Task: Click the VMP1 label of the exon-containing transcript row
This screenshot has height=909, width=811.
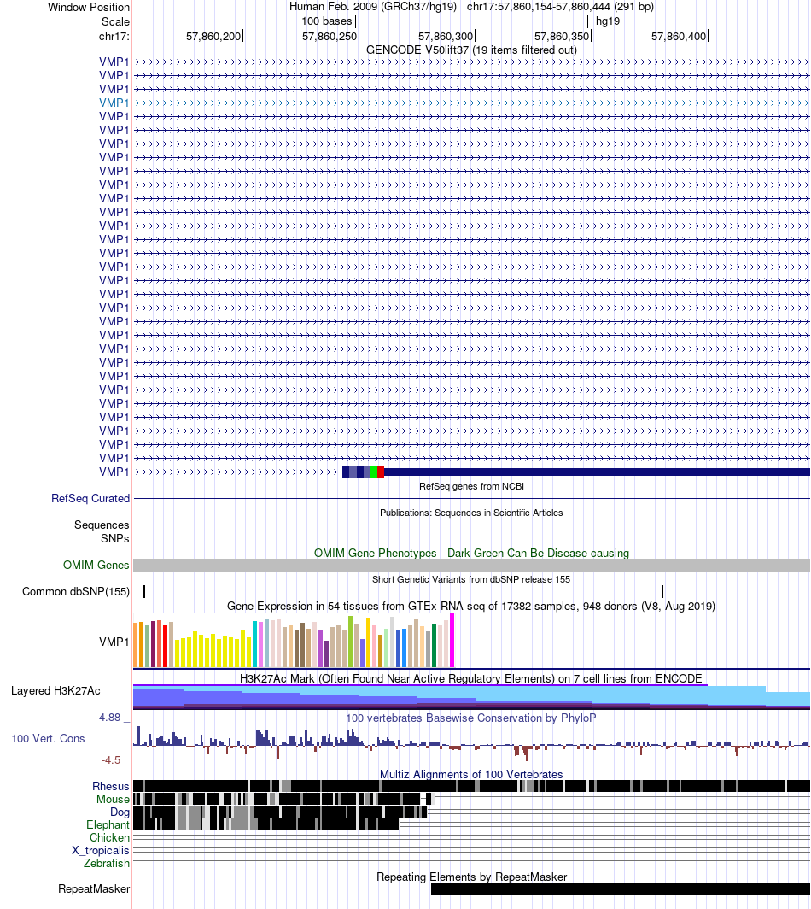Action: pos(114,472)
